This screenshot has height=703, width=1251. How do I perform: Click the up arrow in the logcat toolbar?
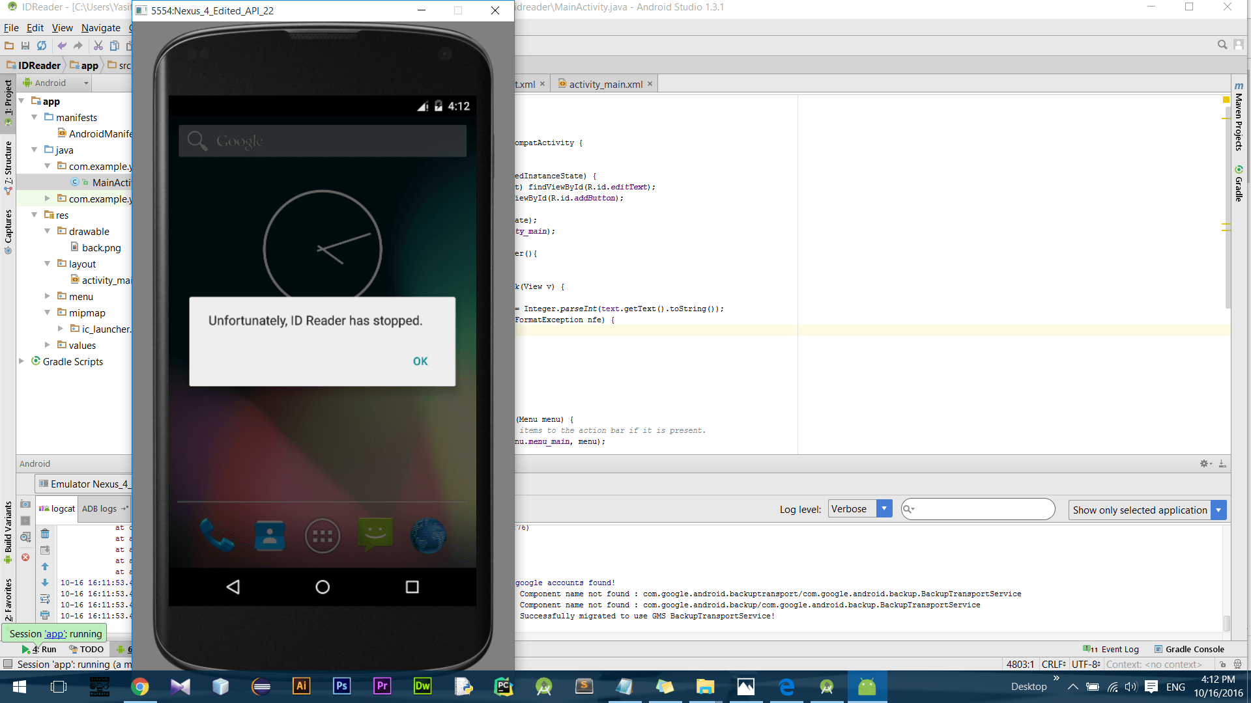[x=45, y=566]
